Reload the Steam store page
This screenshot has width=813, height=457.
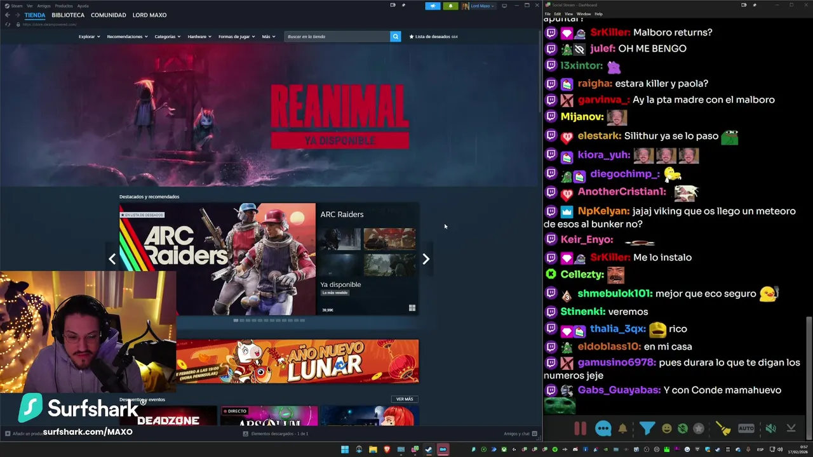coord(8,24)
